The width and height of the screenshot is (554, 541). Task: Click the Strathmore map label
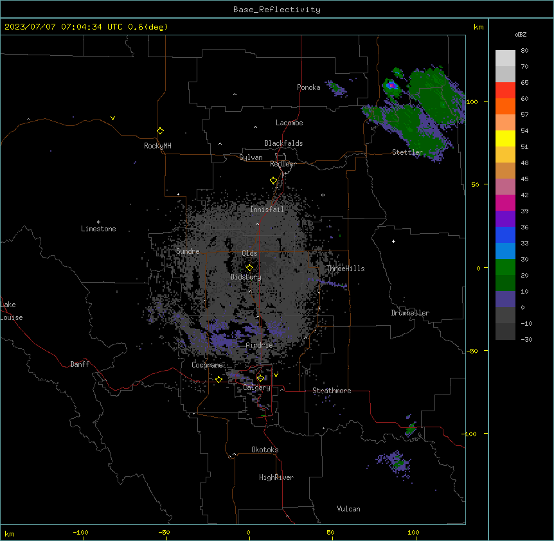click(332, 391)
